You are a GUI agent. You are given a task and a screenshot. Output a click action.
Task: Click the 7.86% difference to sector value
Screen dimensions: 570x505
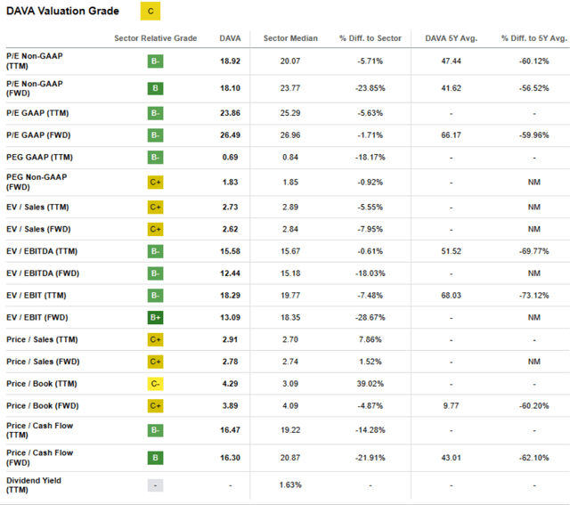point(370,339)
